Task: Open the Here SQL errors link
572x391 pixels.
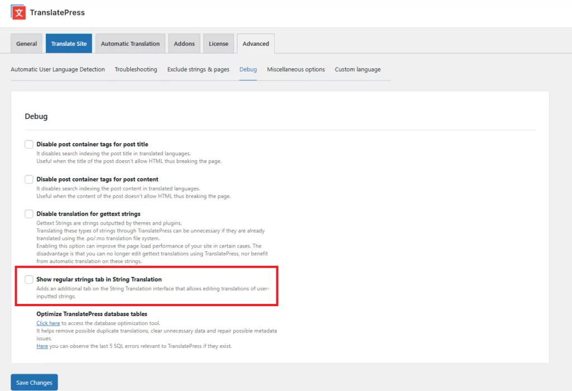Action: pos(42,346)
